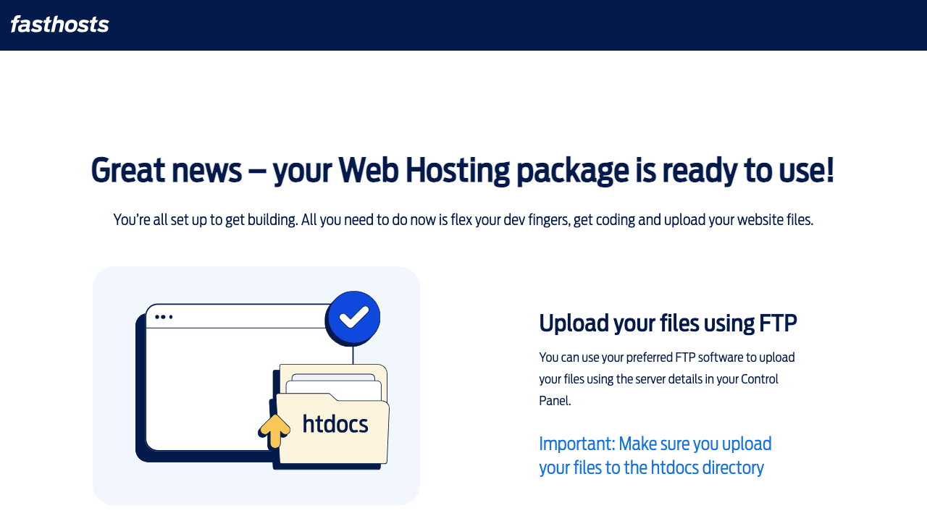Click the yellow upload arrow icon
The image size is (927, 521).
pos(274,431)
